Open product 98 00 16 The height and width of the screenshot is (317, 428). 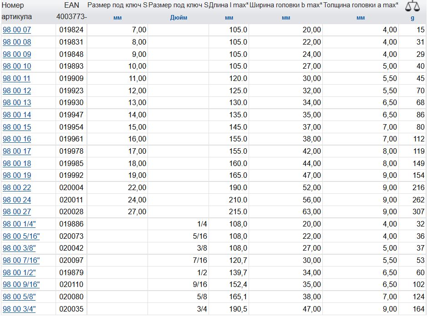pyautogui.click(x=17, y=139)
